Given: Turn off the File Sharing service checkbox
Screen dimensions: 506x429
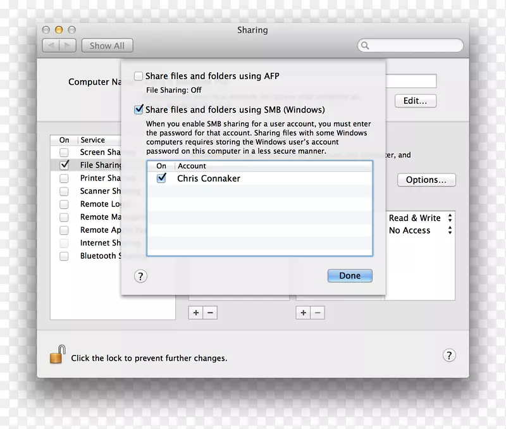Looking at the screenshot, I should pyautogui.click(x=64, y=165).
